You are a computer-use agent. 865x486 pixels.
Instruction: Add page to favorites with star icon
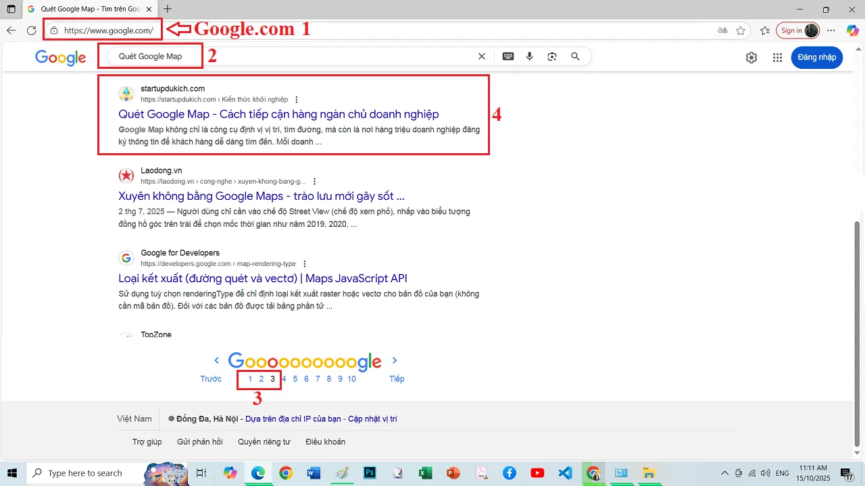point(741,30)
